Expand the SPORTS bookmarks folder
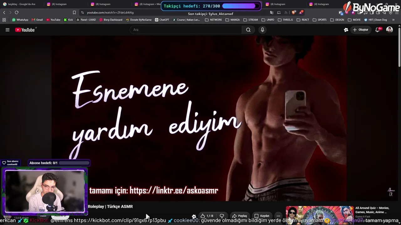The height and width of the screenshot is (225, 401). 320,20
